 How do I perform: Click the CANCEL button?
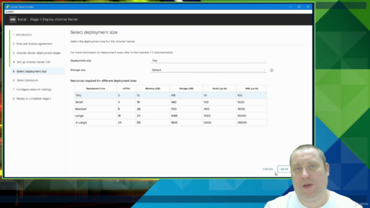268,169
